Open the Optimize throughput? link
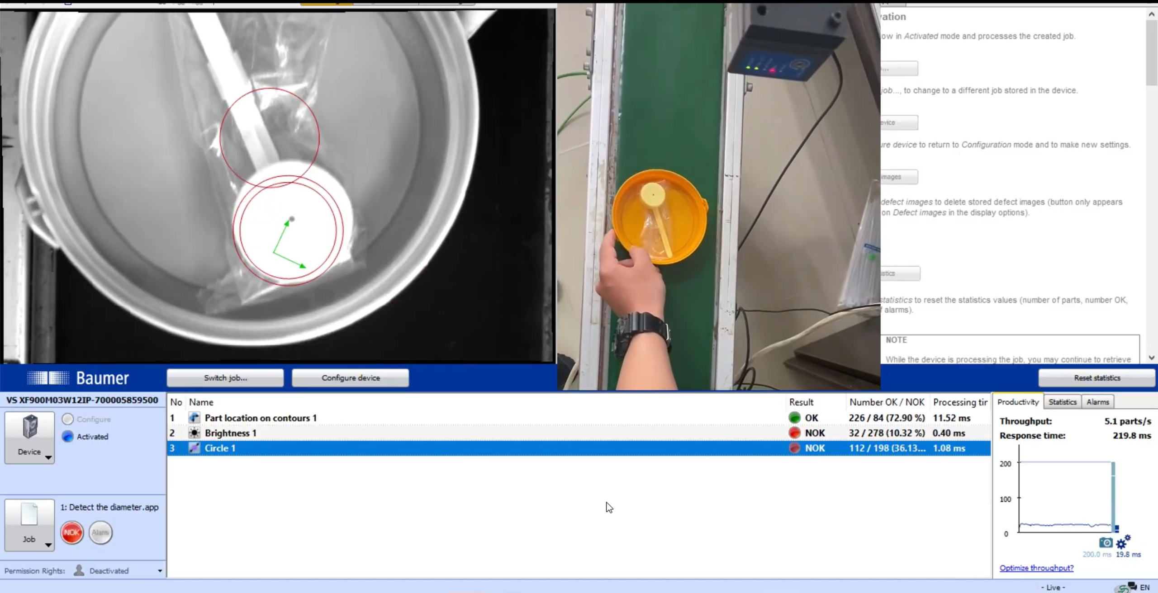Viewport: 1158px width, 593px height. (1036, 568)
